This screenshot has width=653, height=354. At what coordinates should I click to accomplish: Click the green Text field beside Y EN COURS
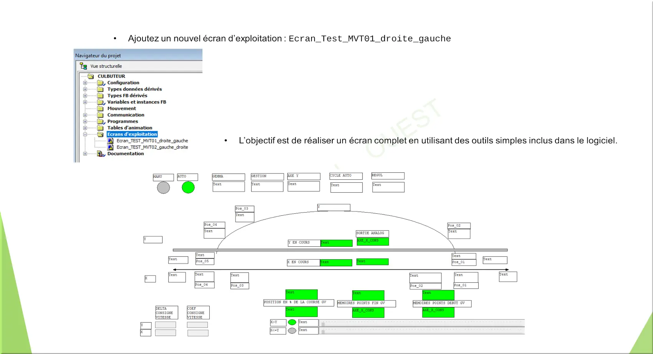tap(336, 243)
